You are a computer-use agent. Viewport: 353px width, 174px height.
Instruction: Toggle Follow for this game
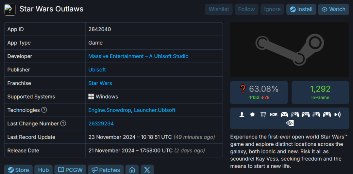point(246,9)
